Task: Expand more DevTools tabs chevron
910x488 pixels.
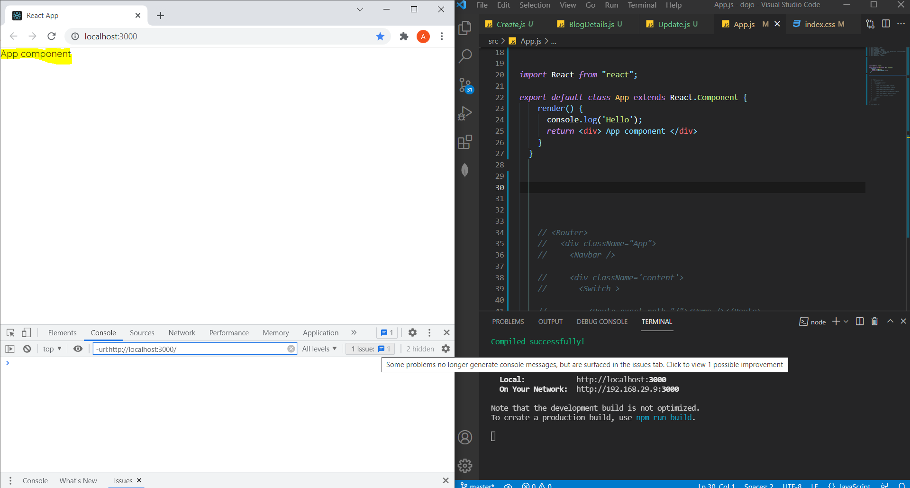Action: pyautogui.click(x=354, y=333)
